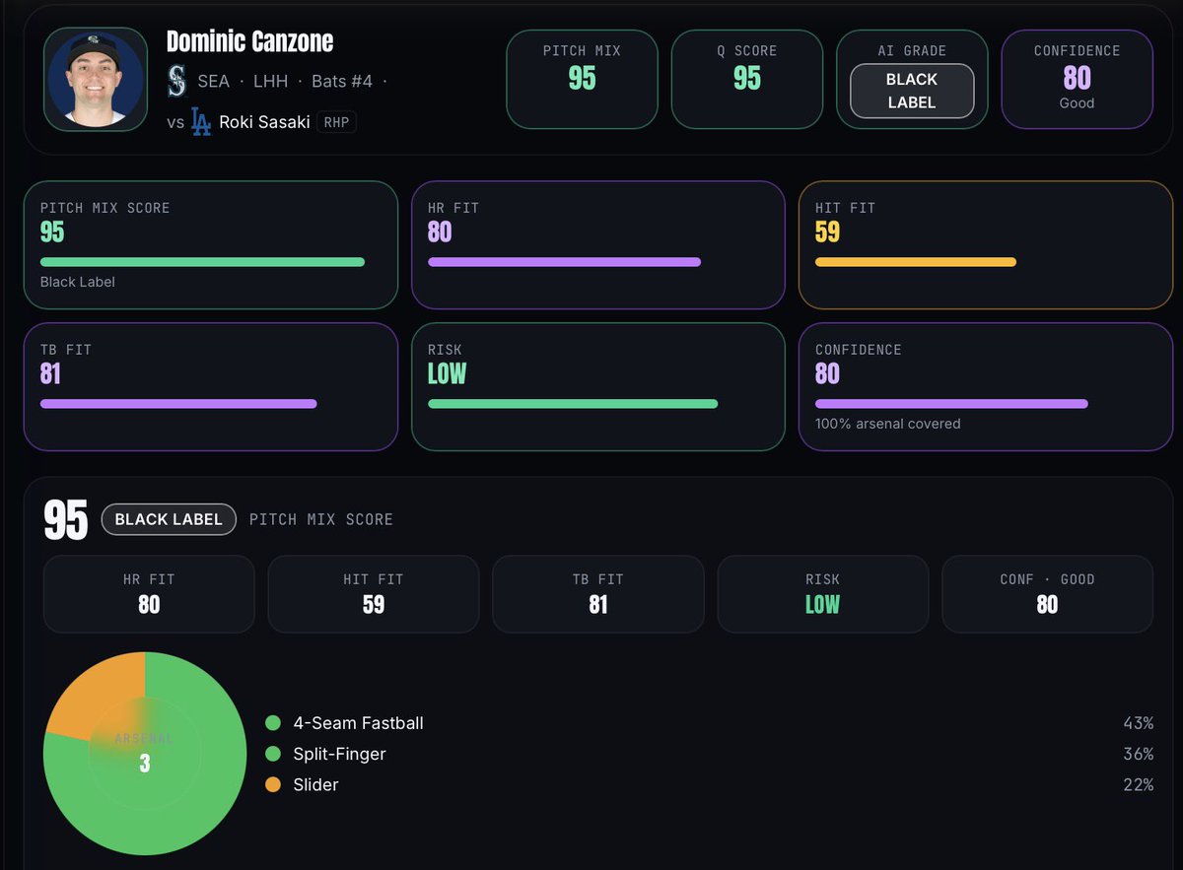Click the Seattle Mariners team logo icon

pos(176,81)
